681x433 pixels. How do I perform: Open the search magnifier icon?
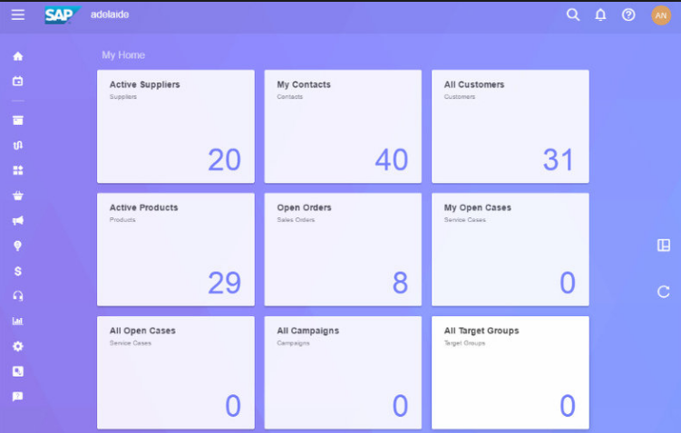click(x=573, y=14)
